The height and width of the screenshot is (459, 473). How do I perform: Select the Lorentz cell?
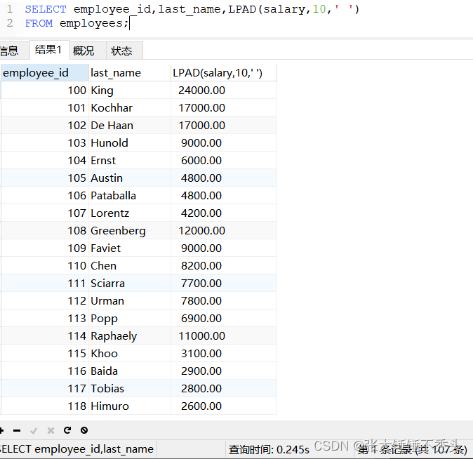click(130, 213)
